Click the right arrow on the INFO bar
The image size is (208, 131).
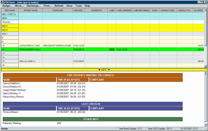coord(109,70)
